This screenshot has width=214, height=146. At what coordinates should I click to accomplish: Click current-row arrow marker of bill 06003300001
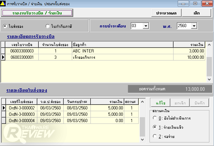[3, 57]
